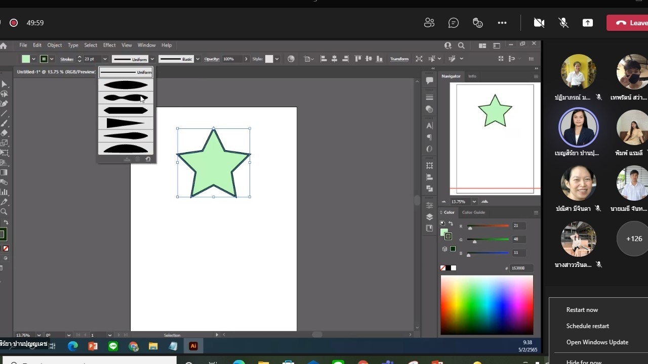The image size is (648, 364).
Task: Reset width profiles icon in dropdown
Action: pos(148,159)
